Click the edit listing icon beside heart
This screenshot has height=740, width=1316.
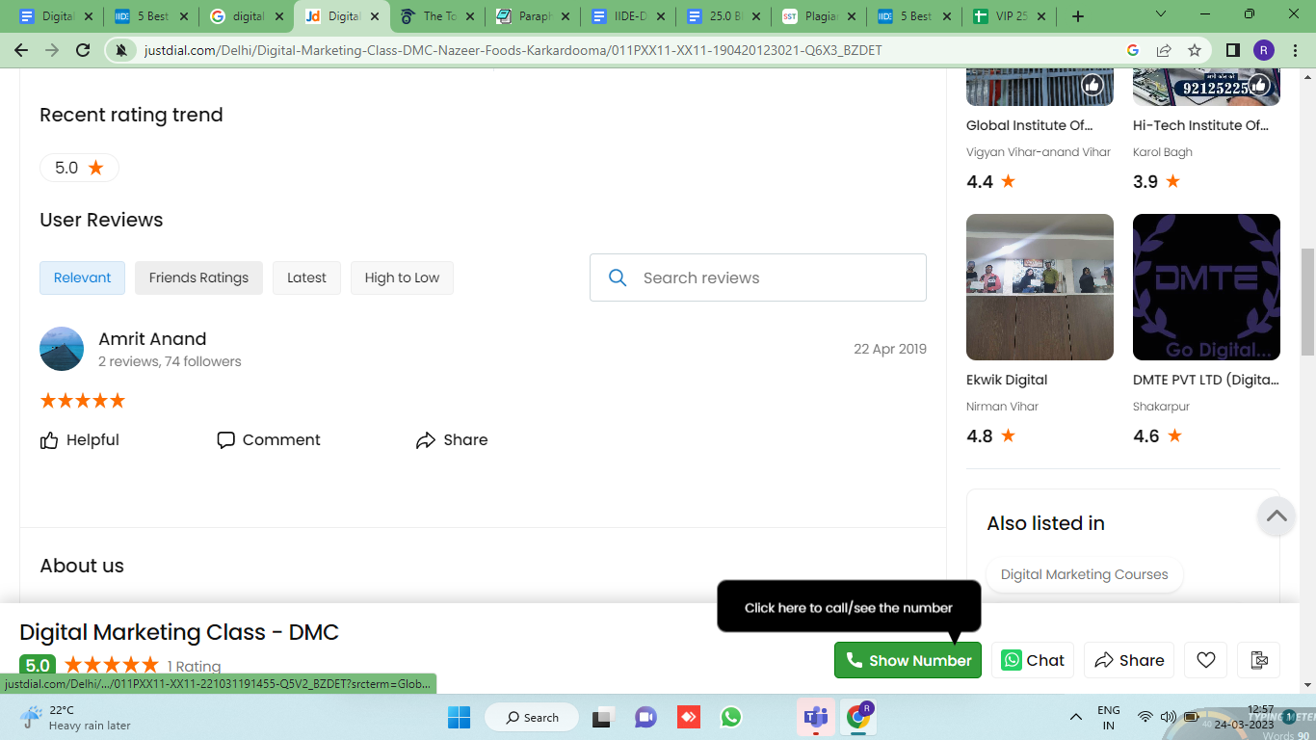pos(1259,660)
